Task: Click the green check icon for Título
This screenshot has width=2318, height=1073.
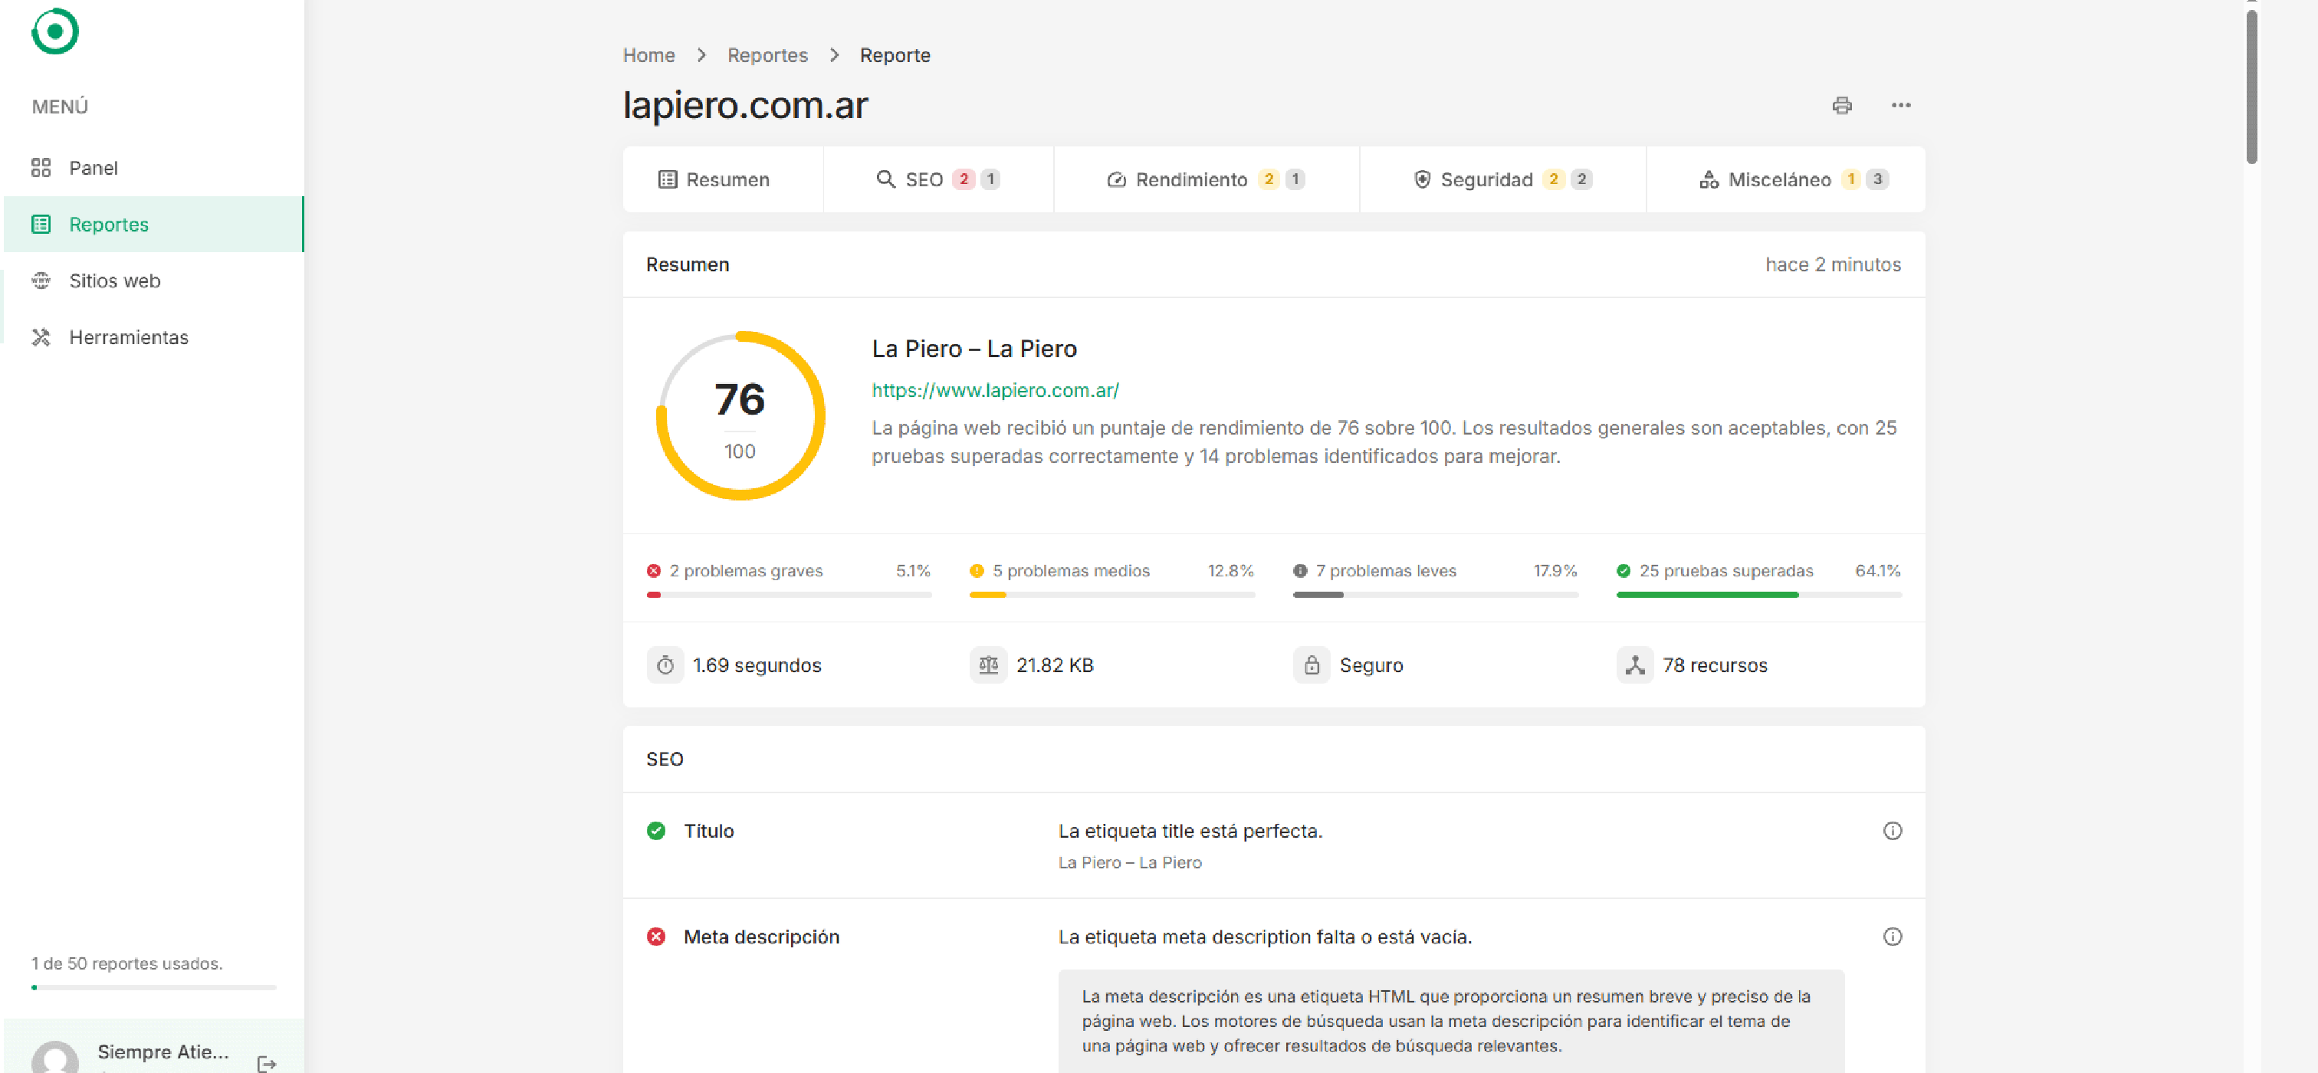Action: (x=656, y=831)
